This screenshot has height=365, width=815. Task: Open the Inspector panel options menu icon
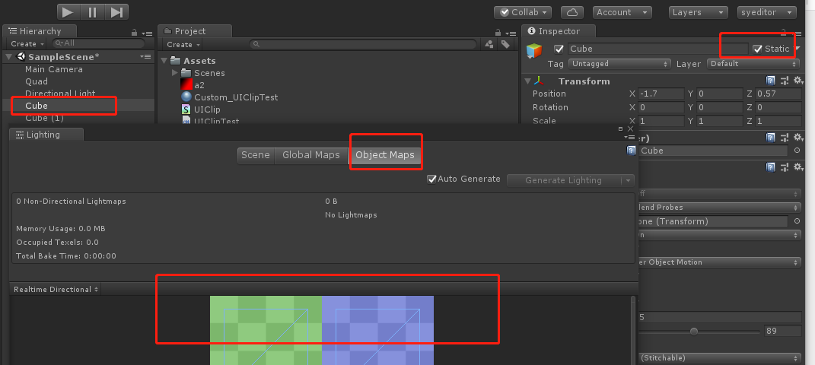798,33
